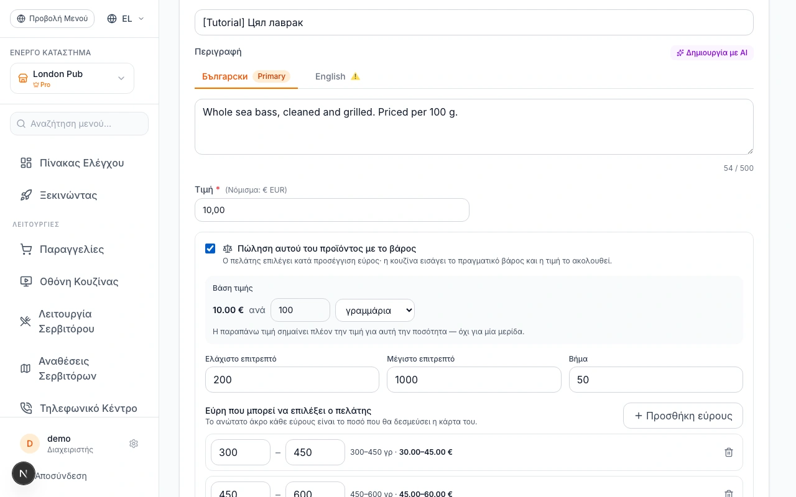Uncheck sell-by-weight checkbox

point(210,248)
